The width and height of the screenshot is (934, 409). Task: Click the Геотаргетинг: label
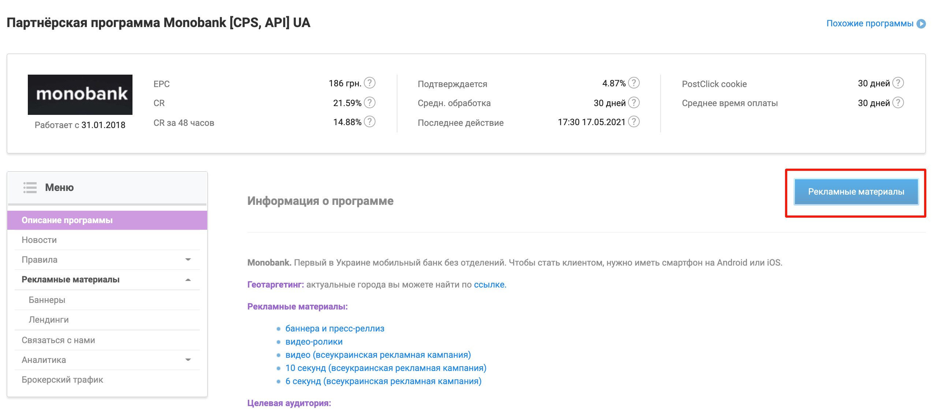coord(276,285)
